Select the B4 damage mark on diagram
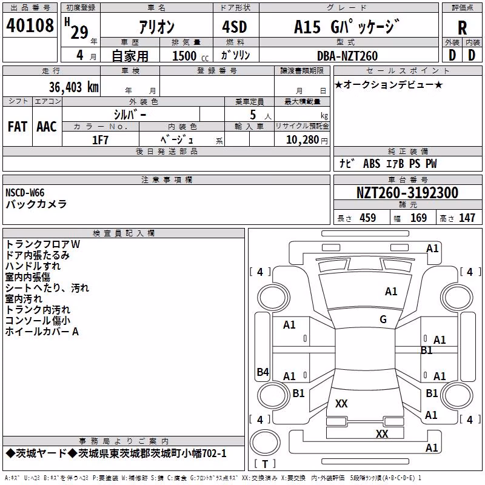The image size is (485, 485). coord(263,372)
